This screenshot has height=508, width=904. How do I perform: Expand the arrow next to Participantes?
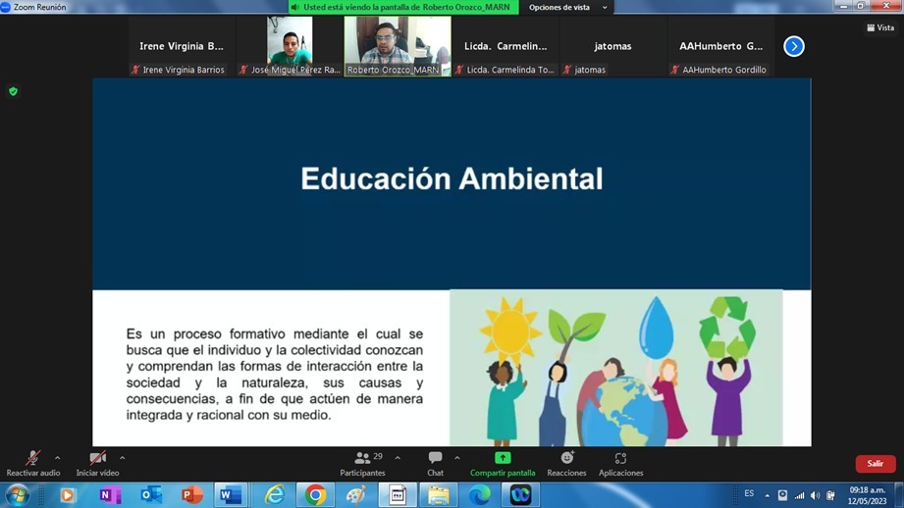(x=398, y=458)
